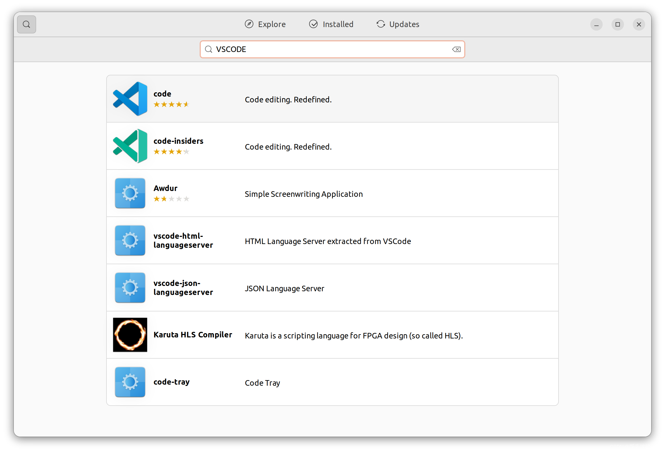Image resolution: width=665 pixels, height=452 pixels.
Task: Click the search toggle button in header
Action: click(x=26, y=24)
